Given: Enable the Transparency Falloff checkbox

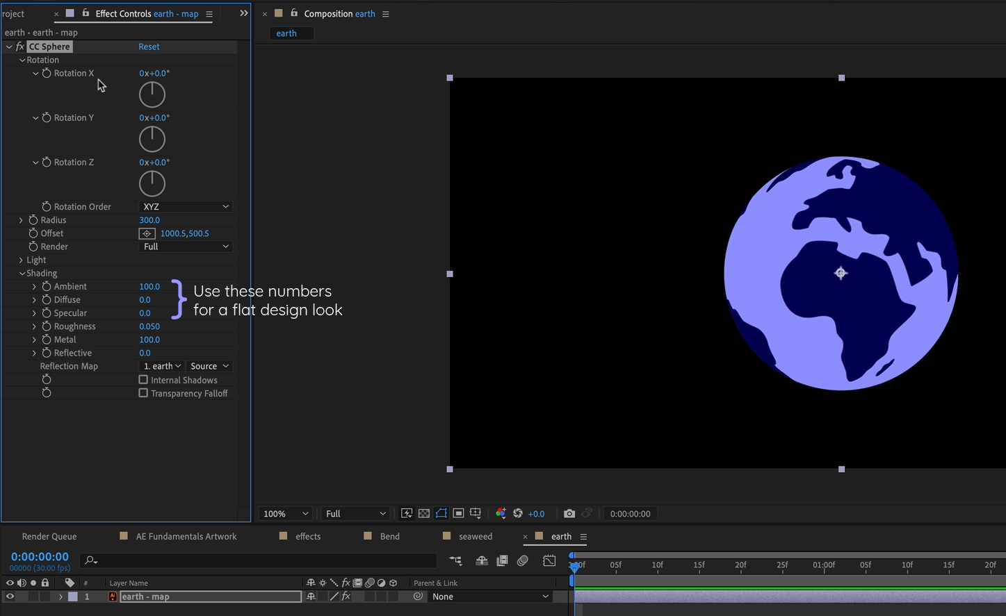Looking at the screenshot, I should click(x=143, y=393).
